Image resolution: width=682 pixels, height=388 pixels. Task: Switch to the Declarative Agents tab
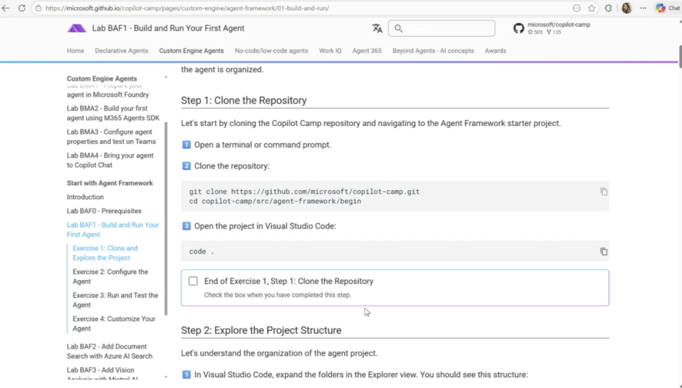(x=121, y=51)
